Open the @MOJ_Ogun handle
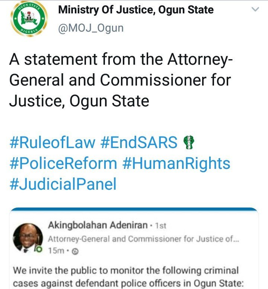Viewport: 268px width, 289px height. 91,28
